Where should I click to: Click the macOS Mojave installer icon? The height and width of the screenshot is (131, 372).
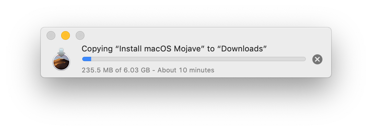[61, 59]
